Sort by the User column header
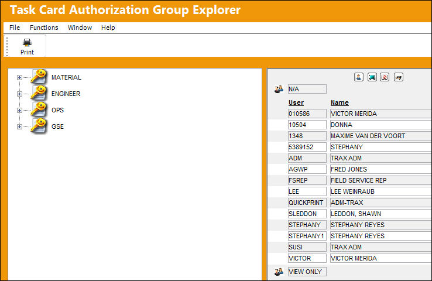432x281 pixels. [296, 102]
